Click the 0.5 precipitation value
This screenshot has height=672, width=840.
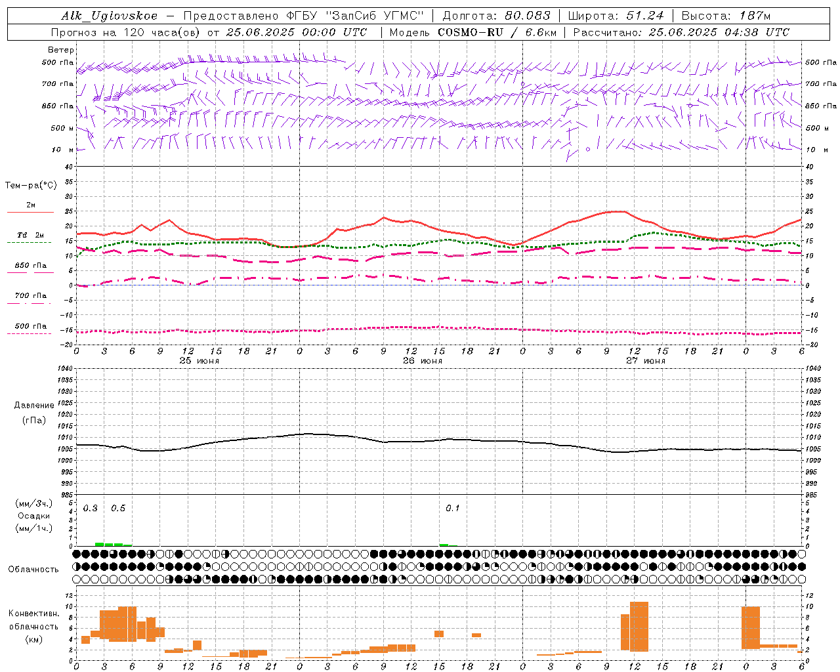(x=118, y=509)
